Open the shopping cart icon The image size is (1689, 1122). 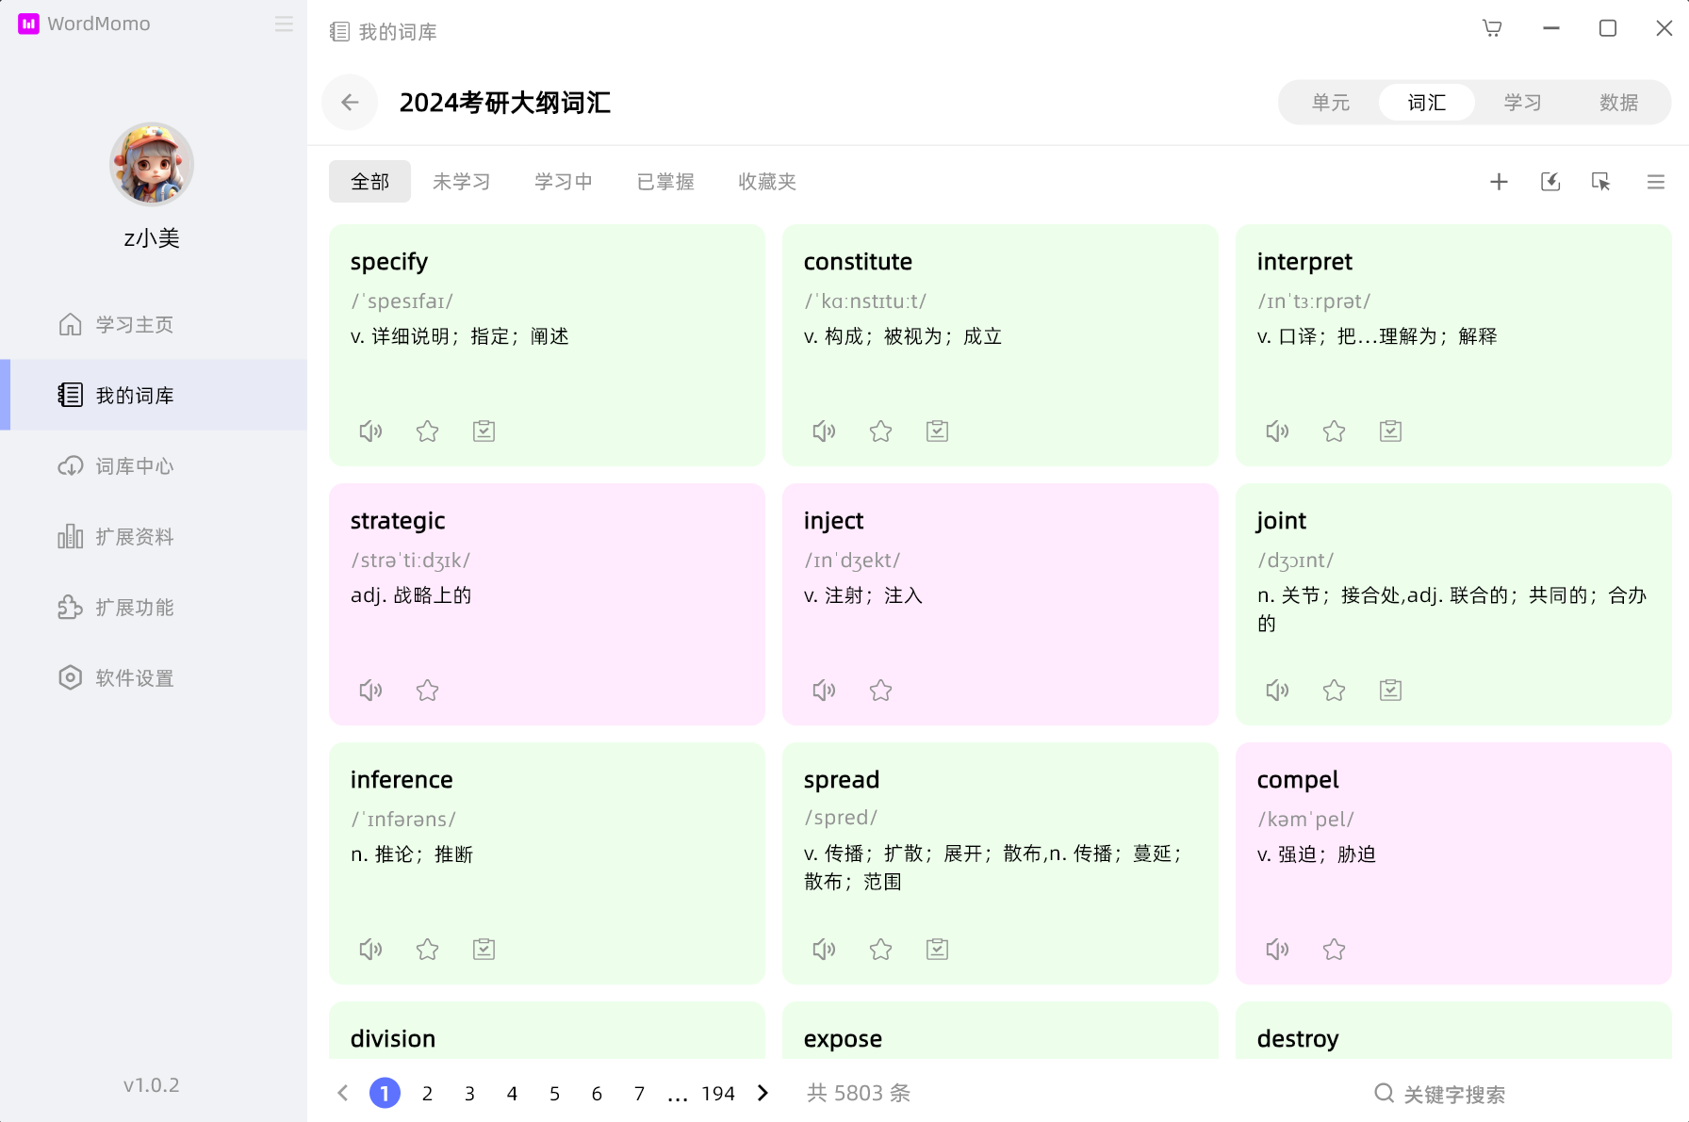[1492, 28]
